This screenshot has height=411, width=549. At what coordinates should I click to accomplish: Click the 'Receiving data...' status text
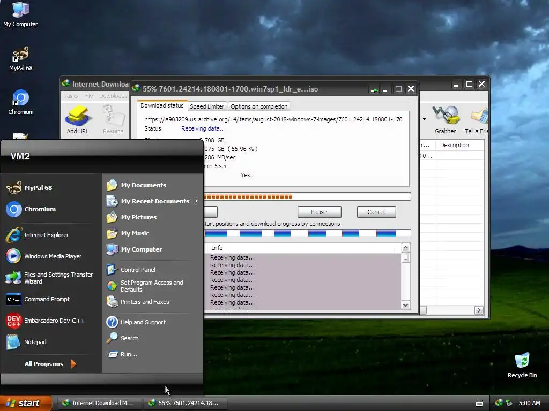pyautogui.click(x=203, y=128)
